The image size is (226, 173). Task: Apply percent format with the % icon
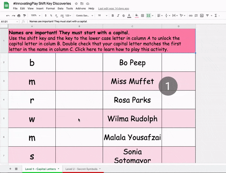click(51, 15)
